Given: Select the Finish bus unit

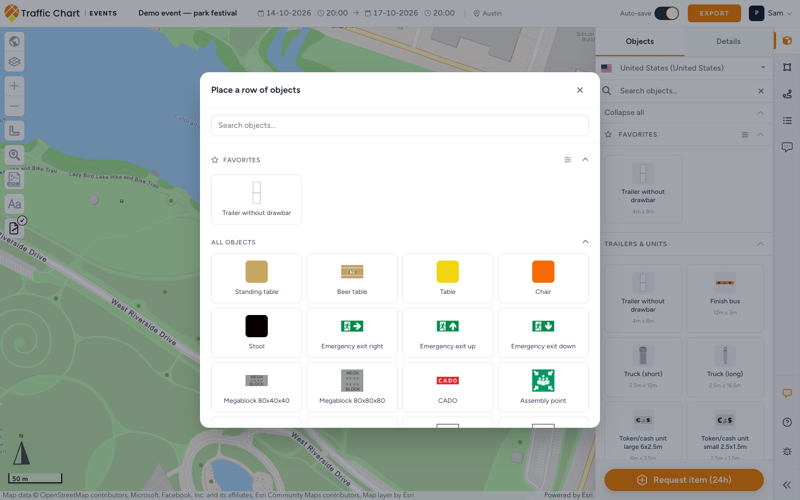Looking at the screenshot, I should click(x=725, y=298).
